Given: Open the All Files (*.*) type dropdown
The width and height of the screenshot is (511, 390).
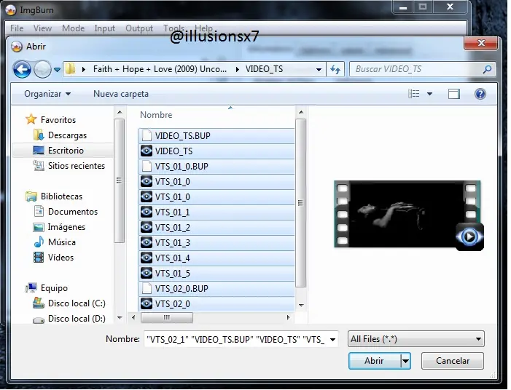Looking at the screenshot, I should coord(416,339).
